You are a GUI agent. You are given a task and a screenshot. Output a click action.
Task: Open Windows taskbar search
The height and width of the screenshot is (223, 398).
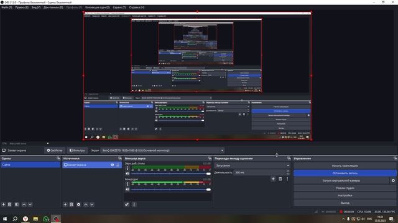tap(15, 219)
